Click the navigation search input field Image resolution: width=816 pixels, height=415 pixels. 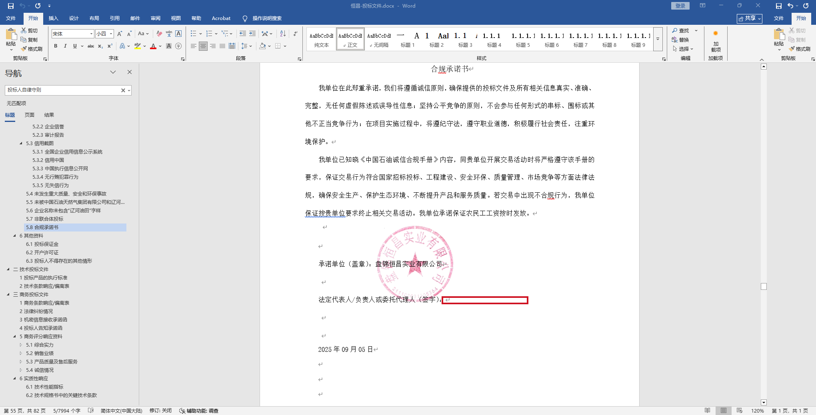pos(63,90)
